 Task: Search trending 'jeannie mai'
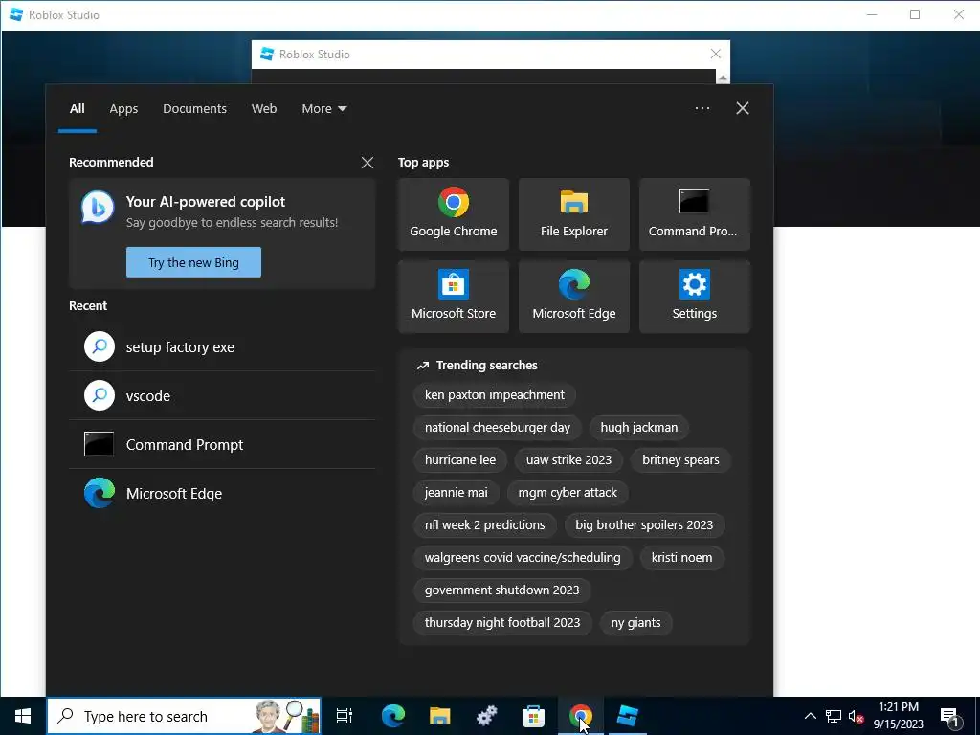(456, 493)
